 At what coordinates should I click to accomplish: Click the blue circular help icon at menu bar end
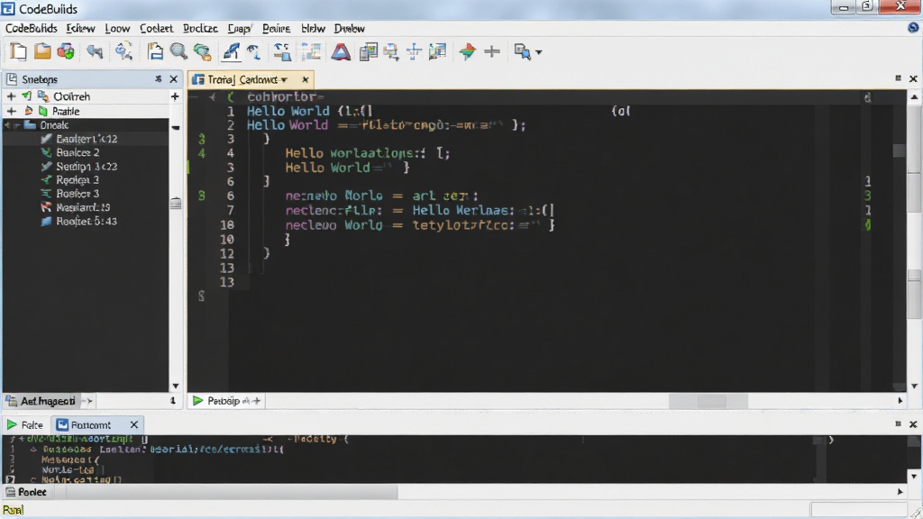pyautogui.click(x=913, y=28)
